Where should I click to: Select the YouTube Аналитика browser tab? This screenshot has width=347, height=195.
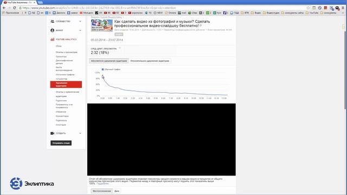tap(20, 2)
